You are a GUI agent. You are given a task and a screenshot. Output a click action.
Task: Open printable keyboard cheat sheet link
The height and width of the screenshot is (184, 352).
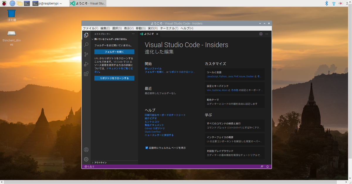coord(165,115)
